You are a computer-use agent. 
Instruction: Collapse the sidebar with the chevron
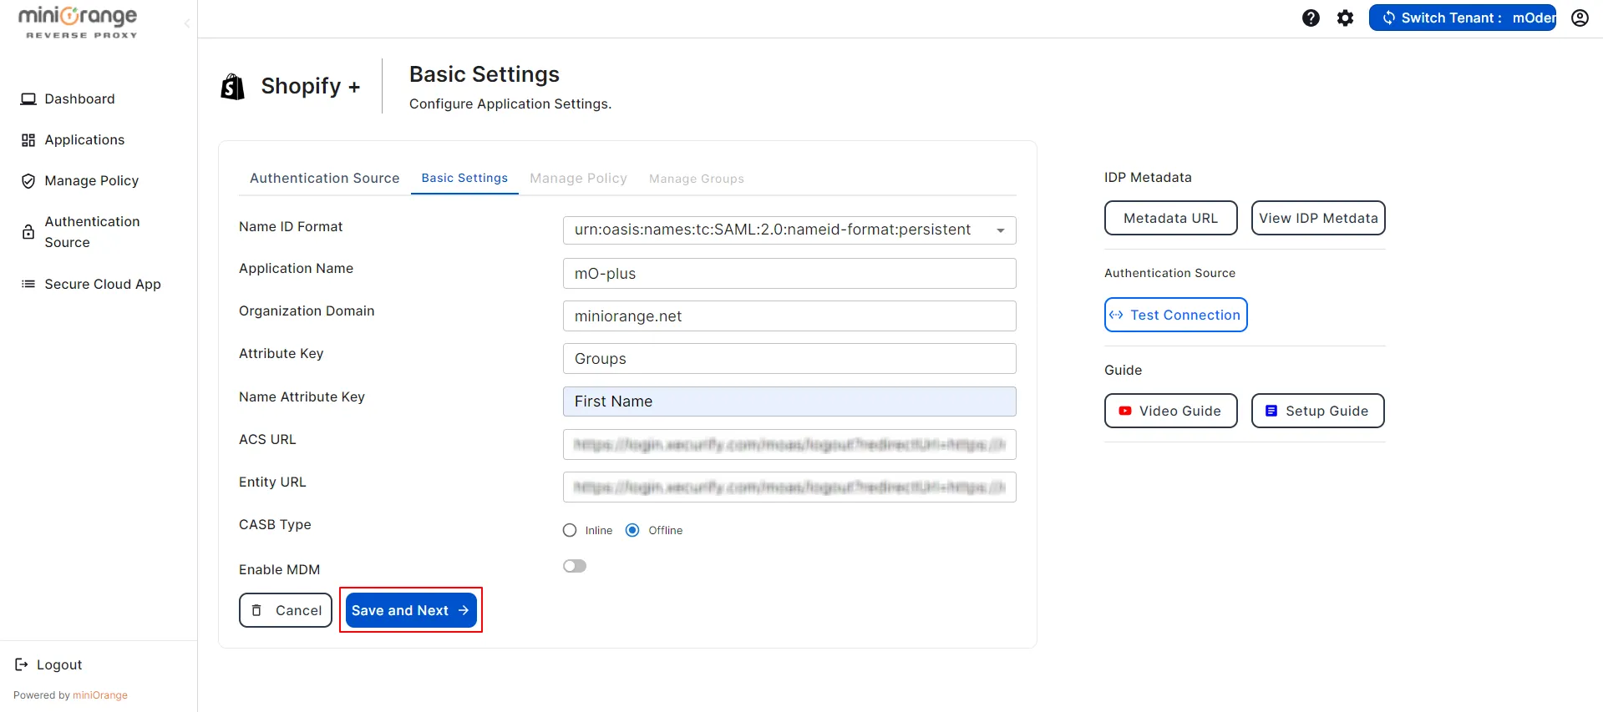[x=187, y=23]
